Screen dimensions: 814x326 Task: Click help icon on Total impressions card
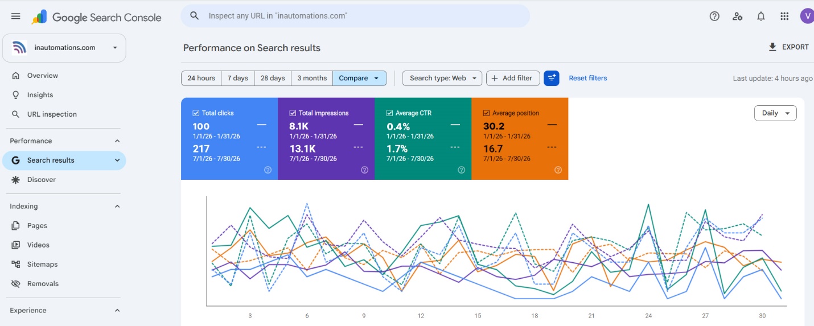(364, 170)
